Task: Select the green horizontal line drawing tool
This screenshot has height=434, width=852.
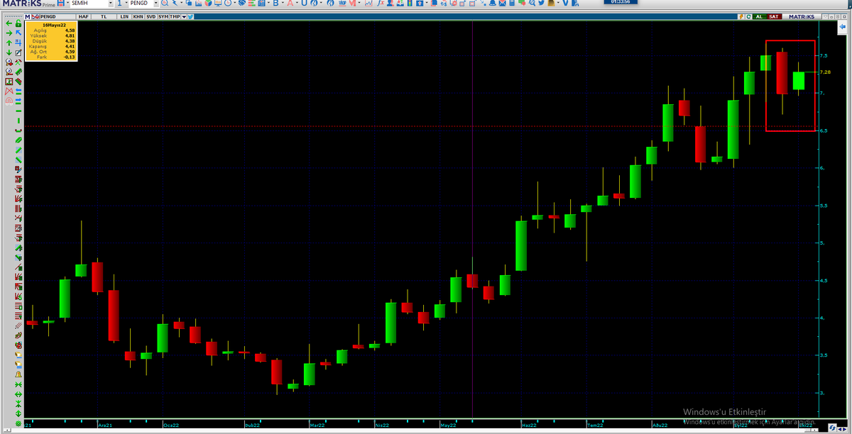Action: coord(18,111)
